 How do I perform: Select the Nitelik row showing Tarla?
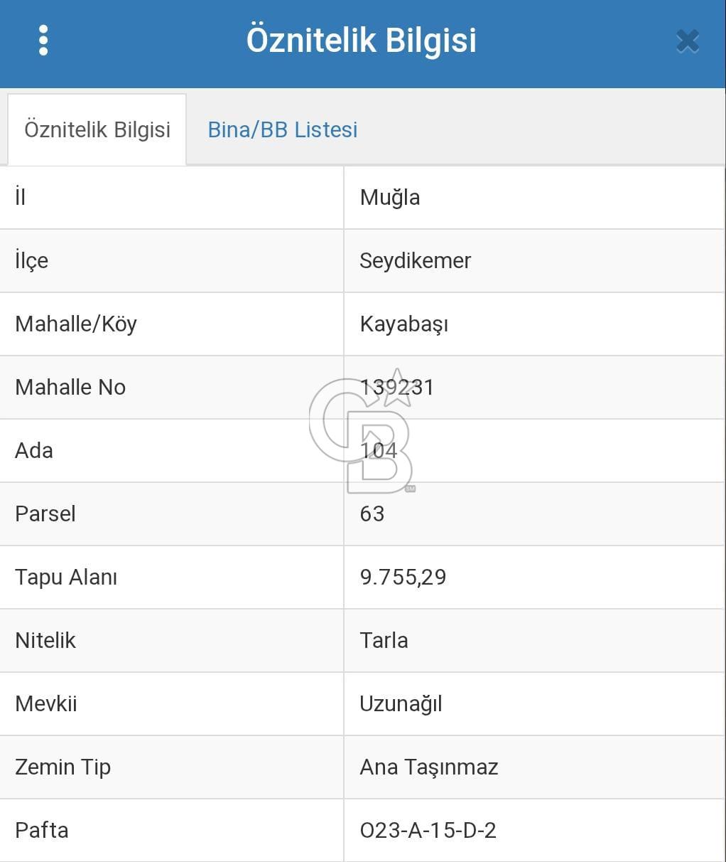coord(384,641)
